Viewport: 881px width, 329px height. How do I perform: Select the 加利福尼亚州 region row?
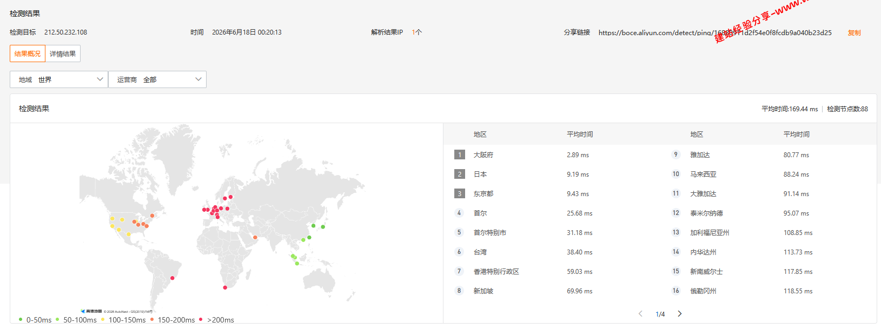tap(768, 232)
